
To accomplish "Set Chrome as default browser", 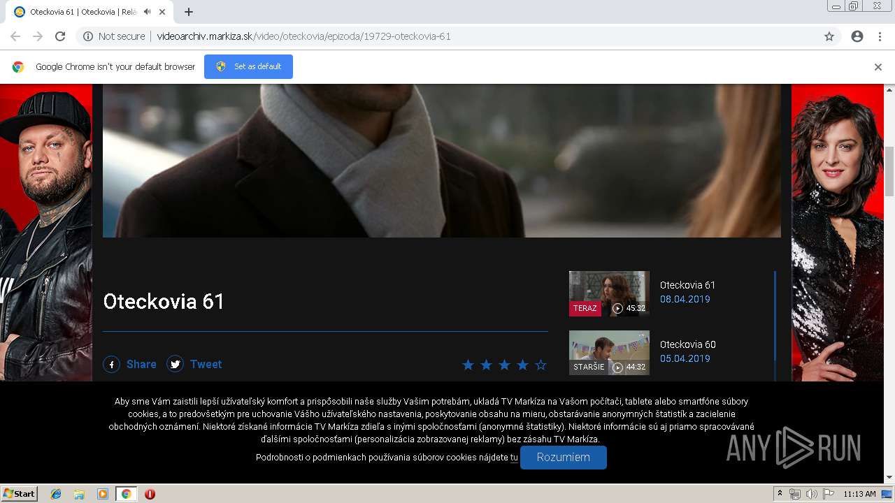I will [x=248, y=66].
